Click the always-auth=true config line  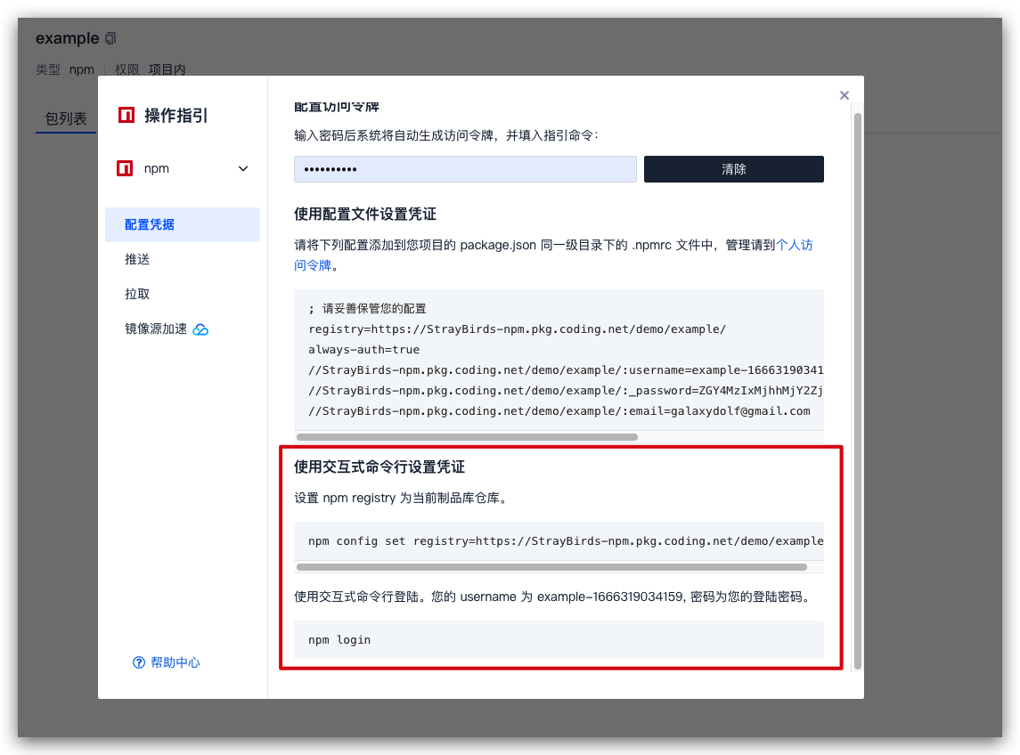pyautogui.click(x=363, y=350)
